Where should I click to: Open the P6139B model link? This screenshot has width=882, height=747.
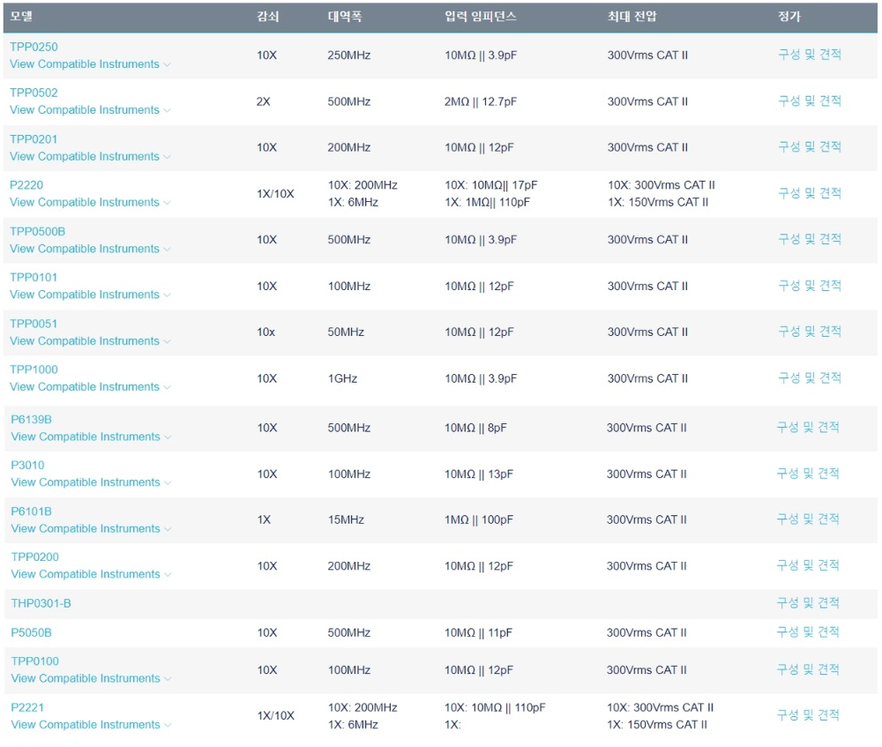pos(32,420)
